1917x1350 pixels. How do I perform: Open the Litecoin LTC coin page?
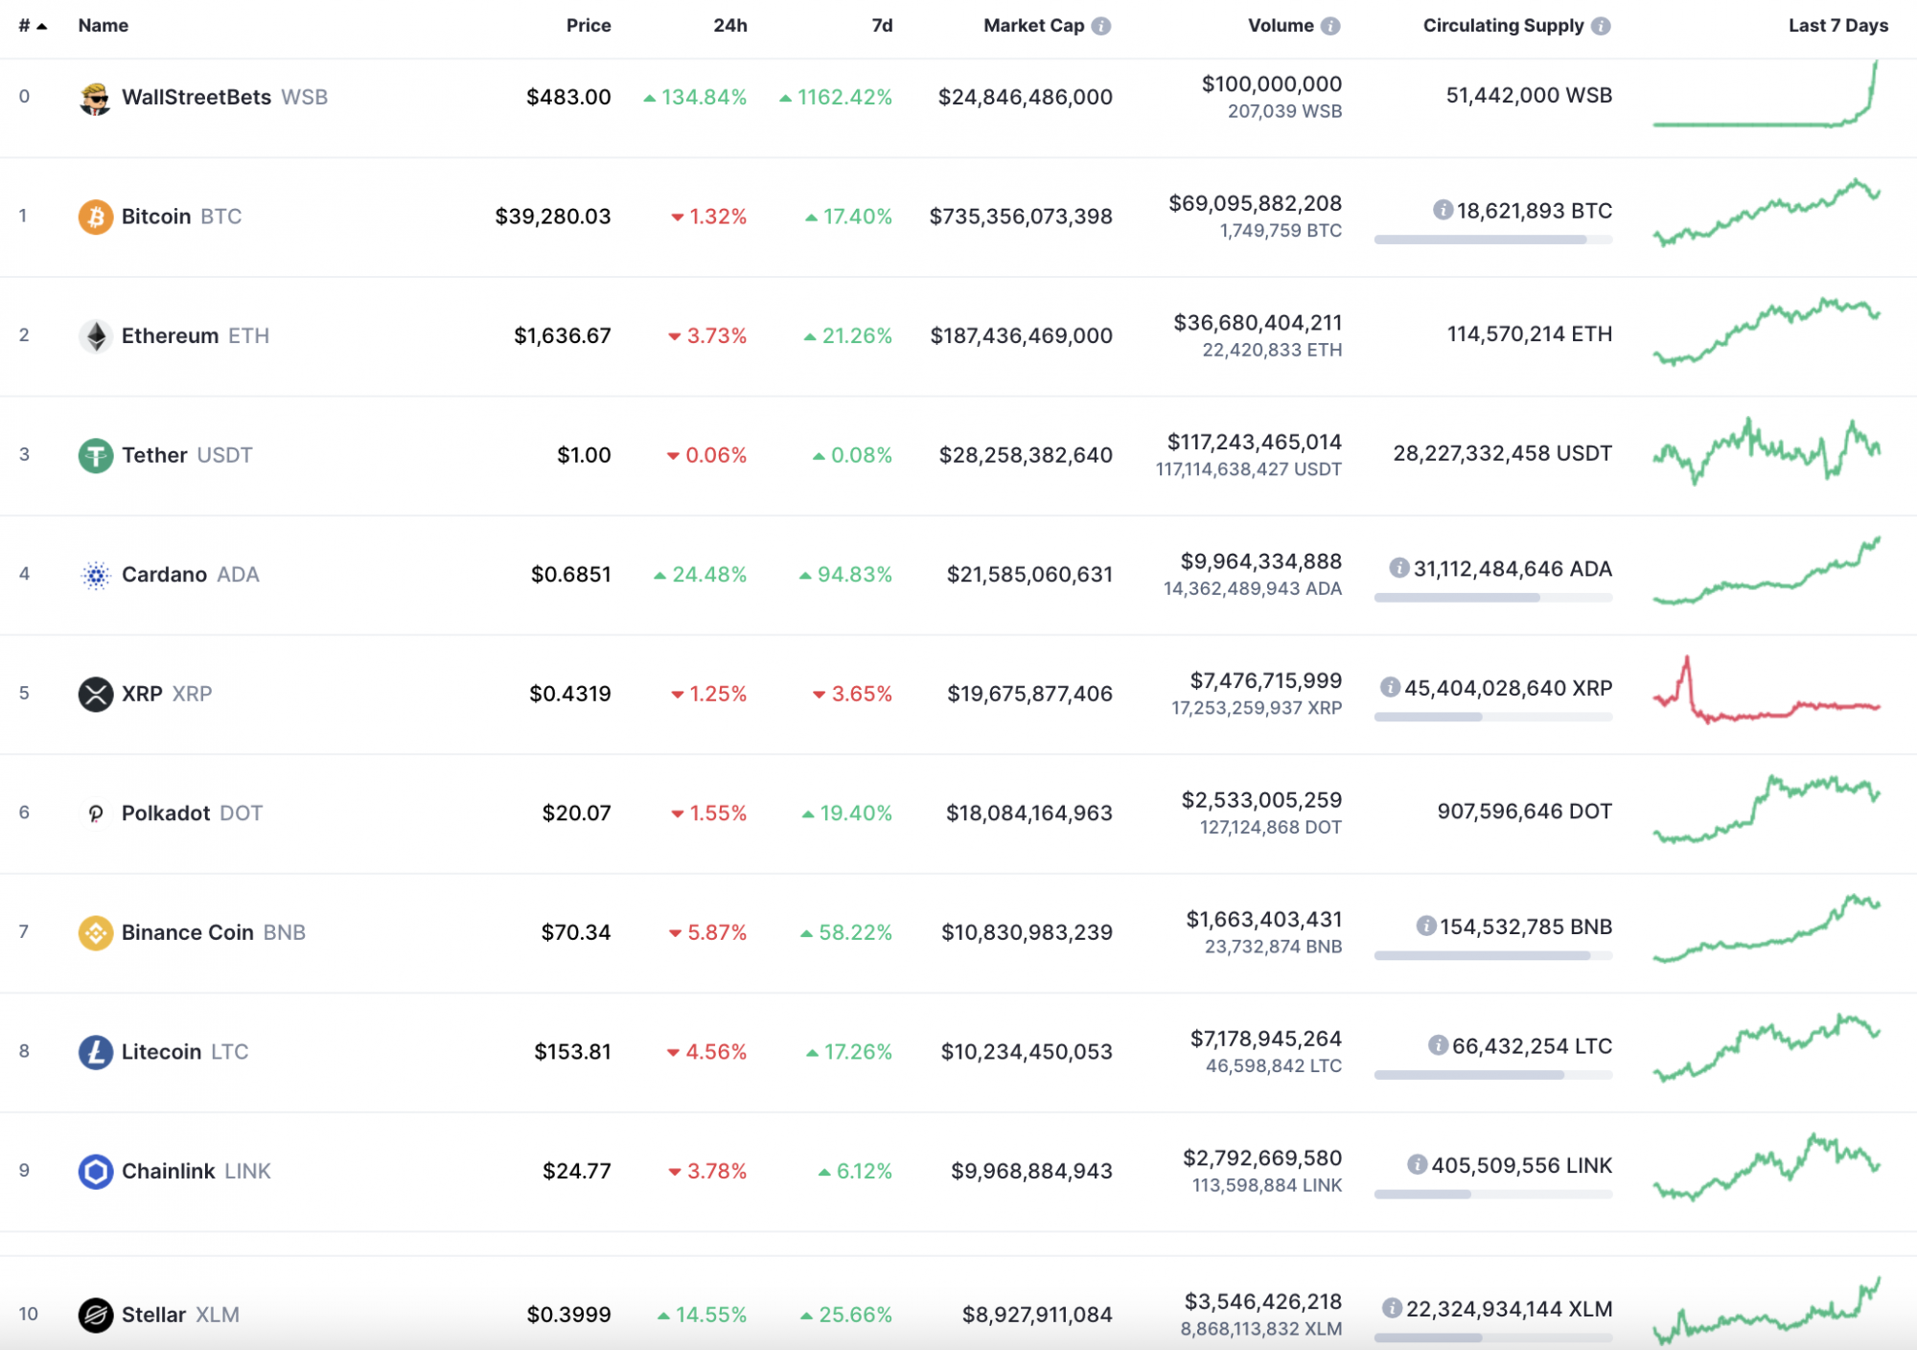(x=185, y=1052)
